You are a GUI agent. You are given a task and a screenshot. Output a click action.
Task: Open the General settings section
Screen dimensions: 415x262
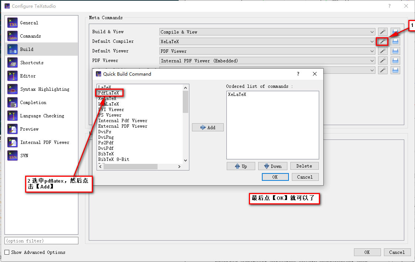pyautogui.click(x=29, y=23)
